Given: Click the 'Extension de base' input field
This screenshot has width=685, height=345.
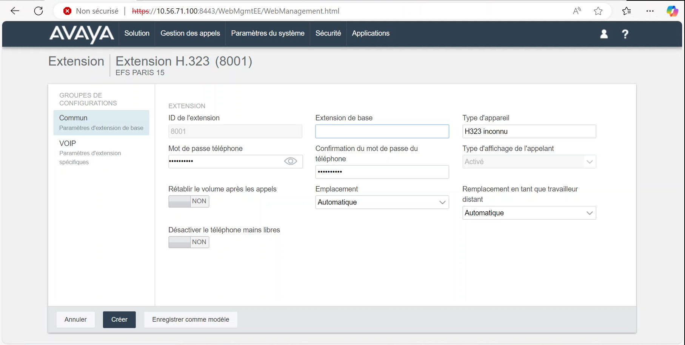Looking at the screenshot, I should [x=382, y=131].
